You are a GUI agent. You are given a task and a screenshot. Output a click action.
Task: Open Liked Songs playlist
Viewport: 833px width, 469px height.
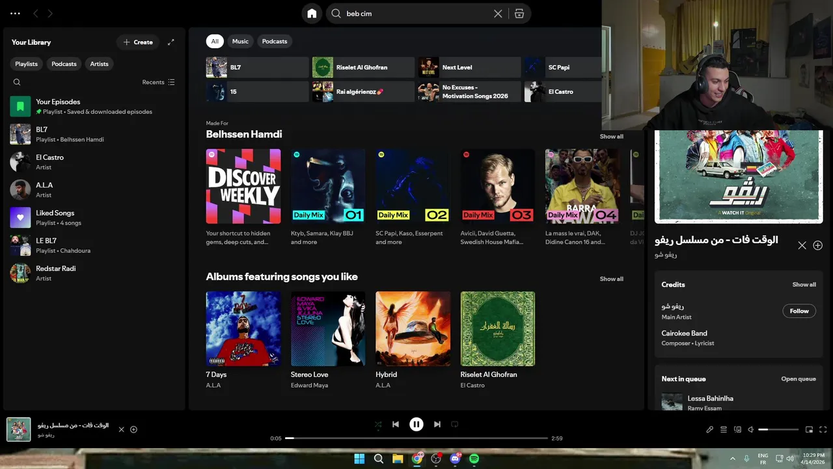click(94, 218)
